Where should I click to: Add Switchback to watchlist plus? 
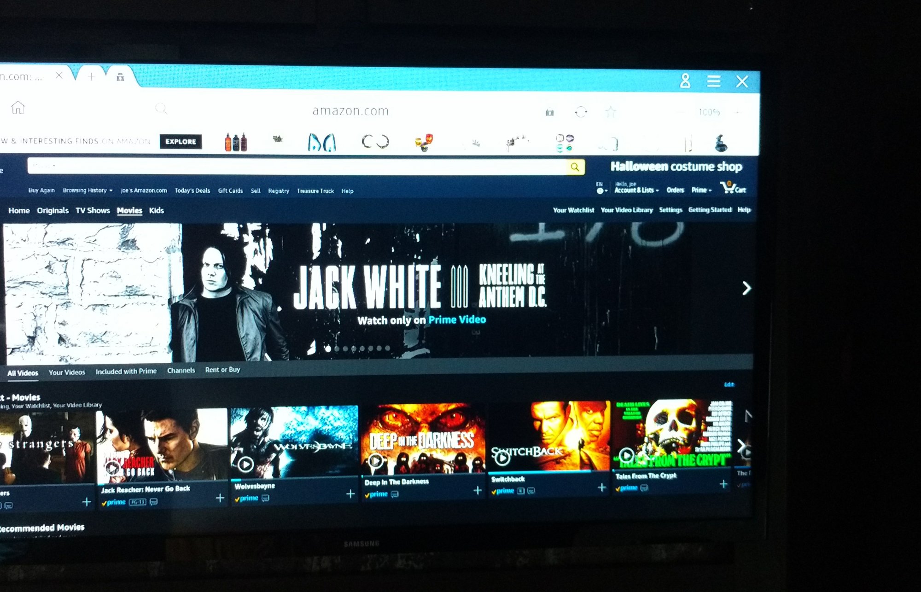click(x=602, y=488)
